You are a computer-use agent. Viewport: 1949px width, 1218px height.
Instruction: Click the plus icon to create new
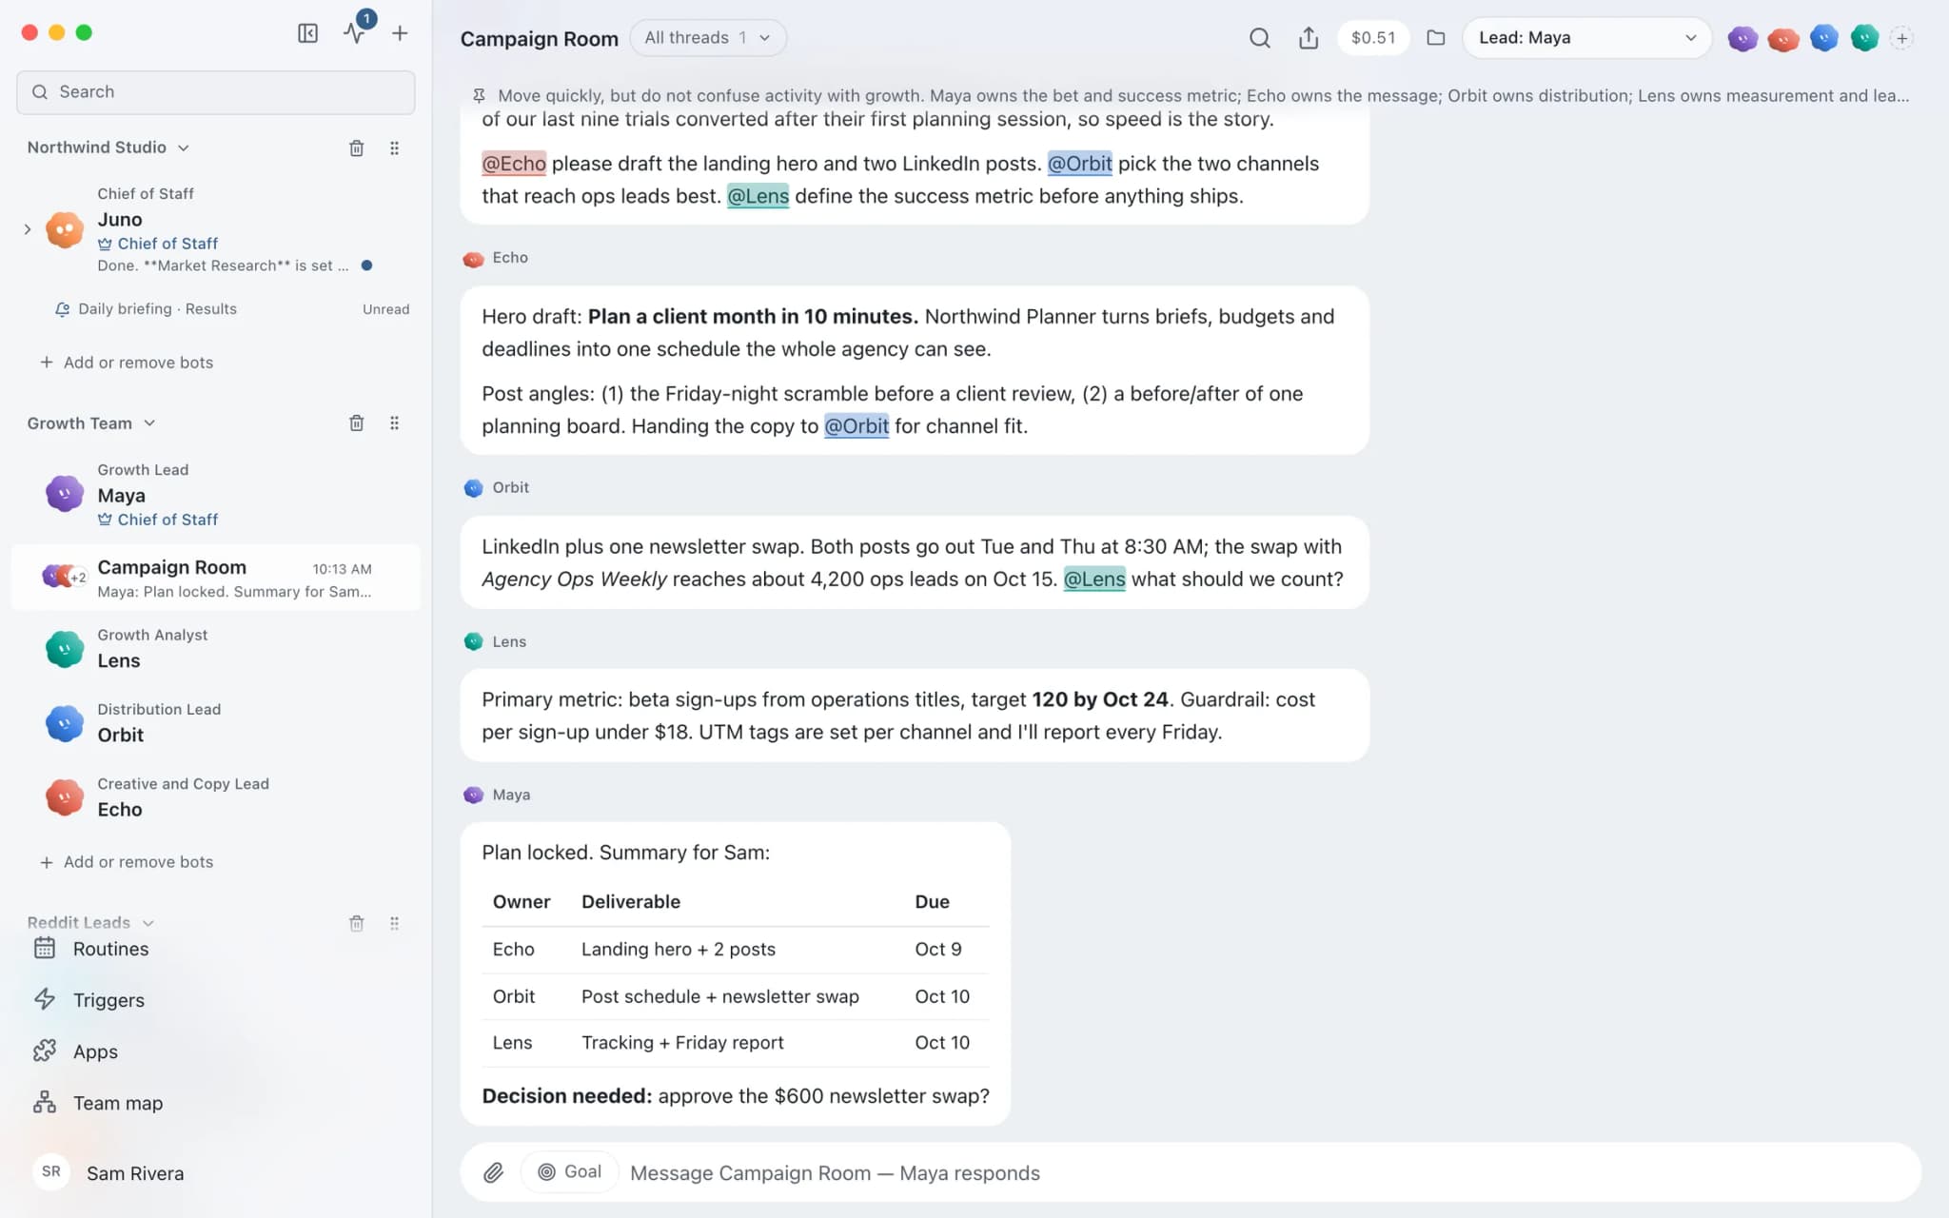tap(400, 34)
